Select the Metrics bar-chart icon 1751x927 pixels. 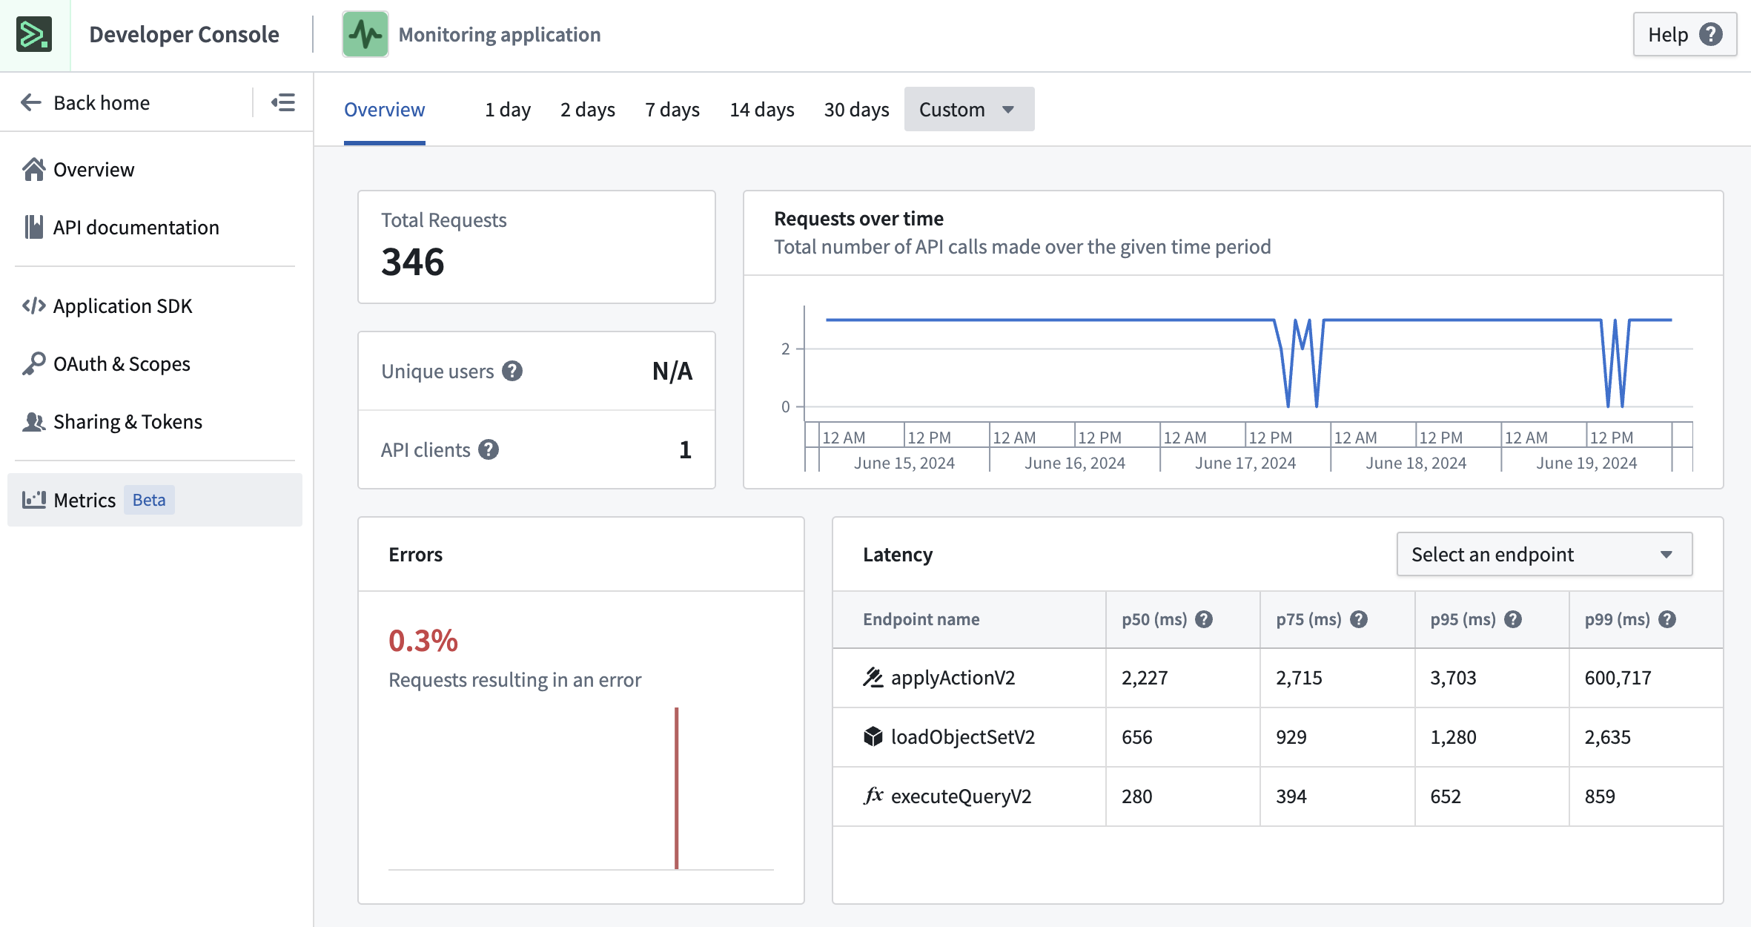(x=33, y=500)
